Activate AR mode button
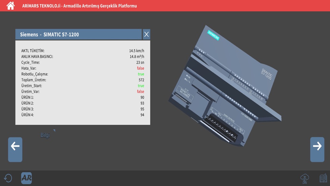Screen dimensions: 330x186 26,178
